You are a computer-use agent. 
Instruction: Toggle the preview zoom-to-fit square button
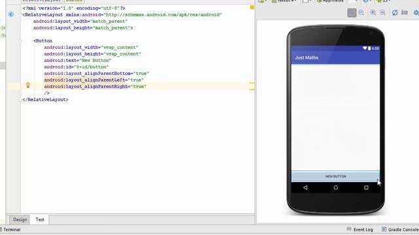pyautogui.click(x=352, y=13)
